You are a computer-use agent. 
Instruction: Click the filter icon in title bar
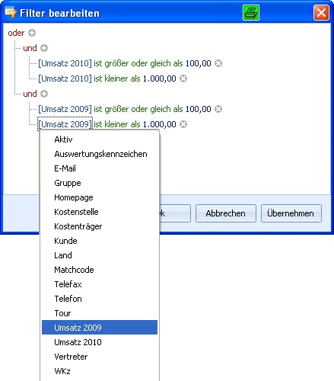(x=11, y=12)
